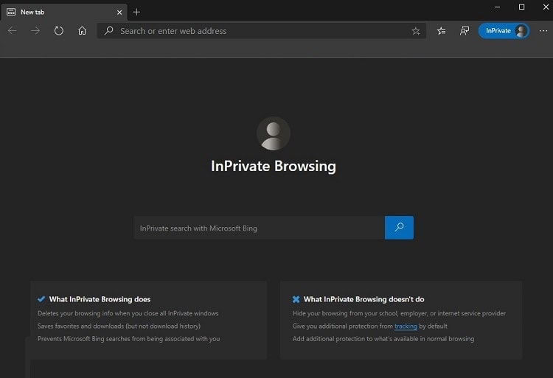Open the Favorites list icon
The image size is (553, 378).
pos(441,31)
